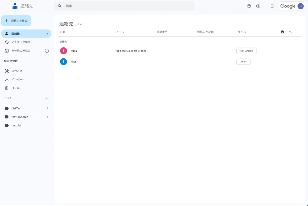The image size is (308, 206).
Task: Click the info icon beside その他の連絡先
Action: (x=47, y=51)
